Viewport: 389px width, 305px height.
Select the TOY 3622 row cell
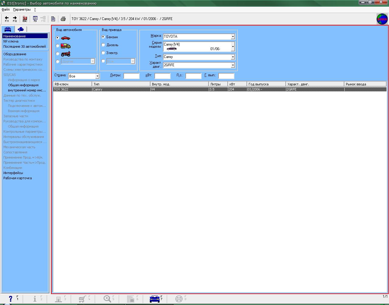click(x=73, y=89)
